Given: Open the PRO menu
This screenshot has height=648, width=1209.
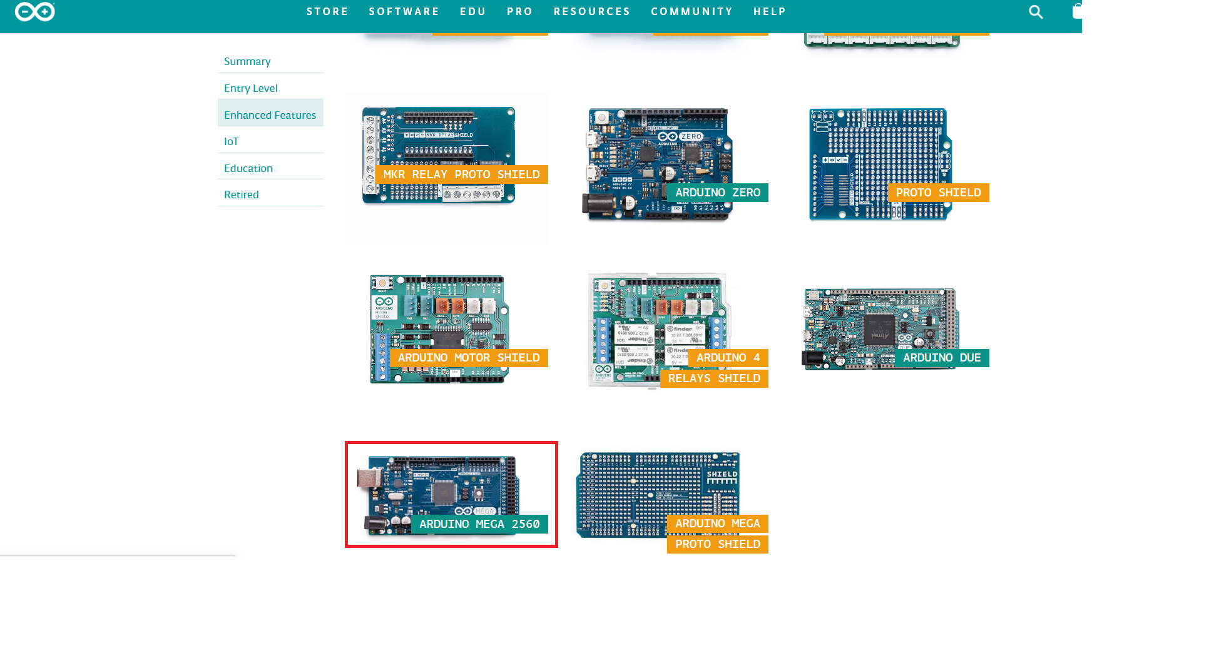Looking at the screenshot, I should pos(520,11).
